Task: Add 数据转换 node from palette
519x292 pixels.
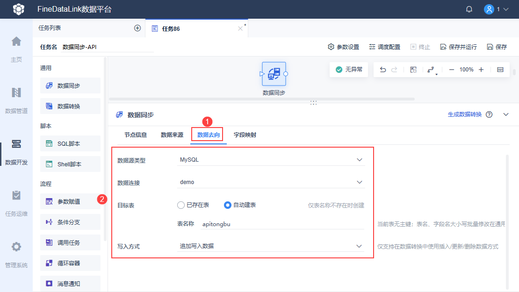Action: click(70, 106)
